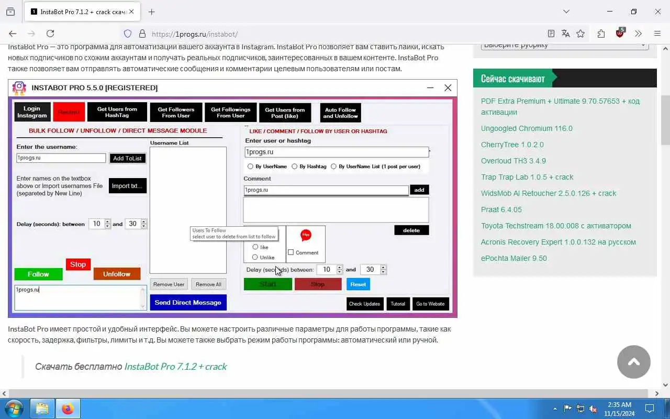Tick the Comment checkbox

[291, 252]
